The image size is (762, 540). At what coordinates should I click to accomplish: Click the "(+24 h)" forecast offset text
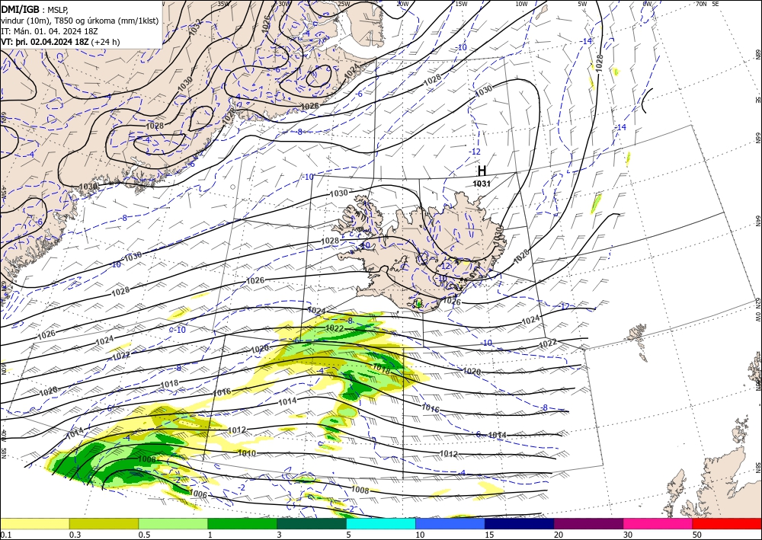105,42
